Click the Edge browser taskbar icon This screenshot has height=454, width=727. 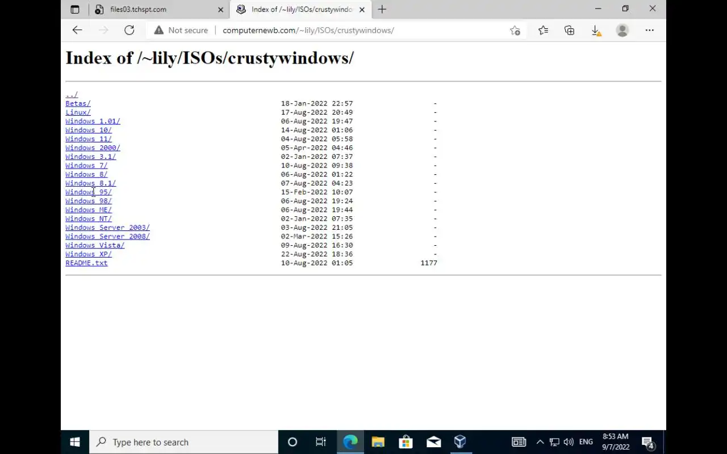pos(350,442)
